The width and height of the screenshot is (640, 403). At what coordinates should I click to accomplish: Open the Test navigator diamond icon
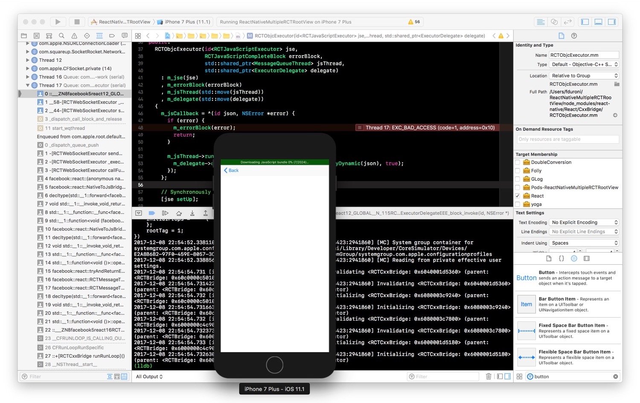pos(87,36)
